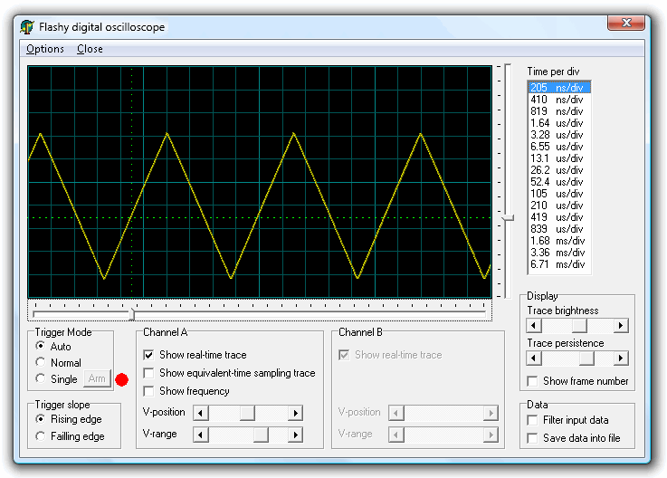Select 205 ns/div time base
The image size is (667, 478).
coord(559,88)
